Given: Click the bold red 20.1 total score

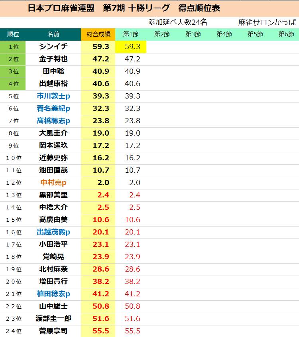Looking at the screenshot, I should click(x=101, y=232).
